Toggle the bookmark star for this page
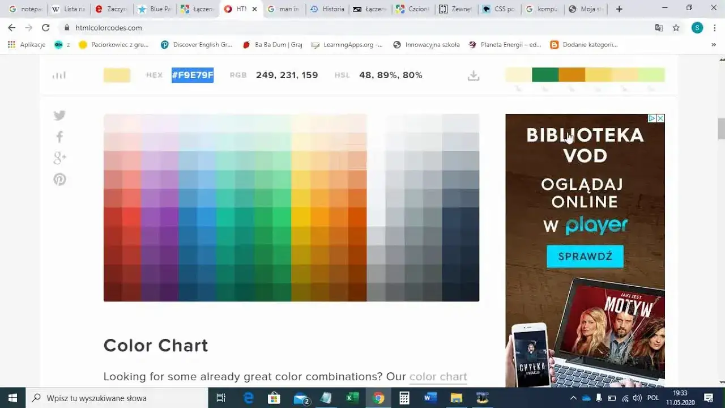 [x=676, y=27]
